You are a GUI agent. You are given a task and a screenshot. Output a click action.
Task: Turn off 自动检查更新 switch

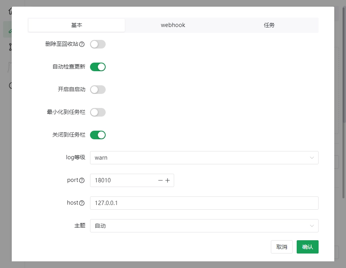click(98, 67)
